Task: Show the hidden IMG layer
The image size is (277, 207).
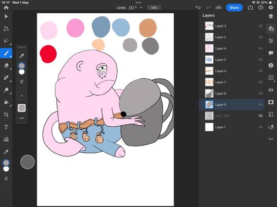Action: coord(261,116)
